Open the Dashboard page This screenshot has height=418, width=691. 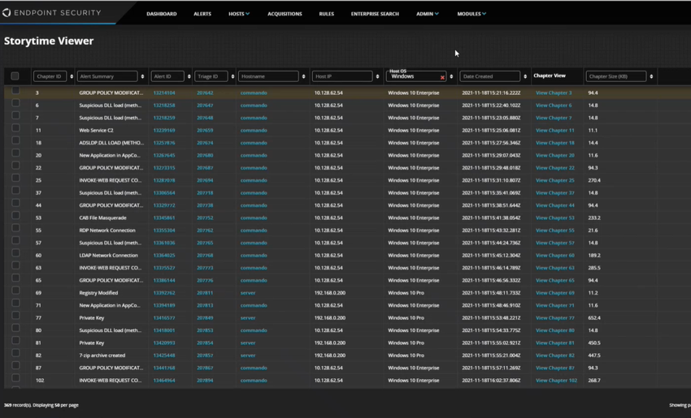click(161, 14)
